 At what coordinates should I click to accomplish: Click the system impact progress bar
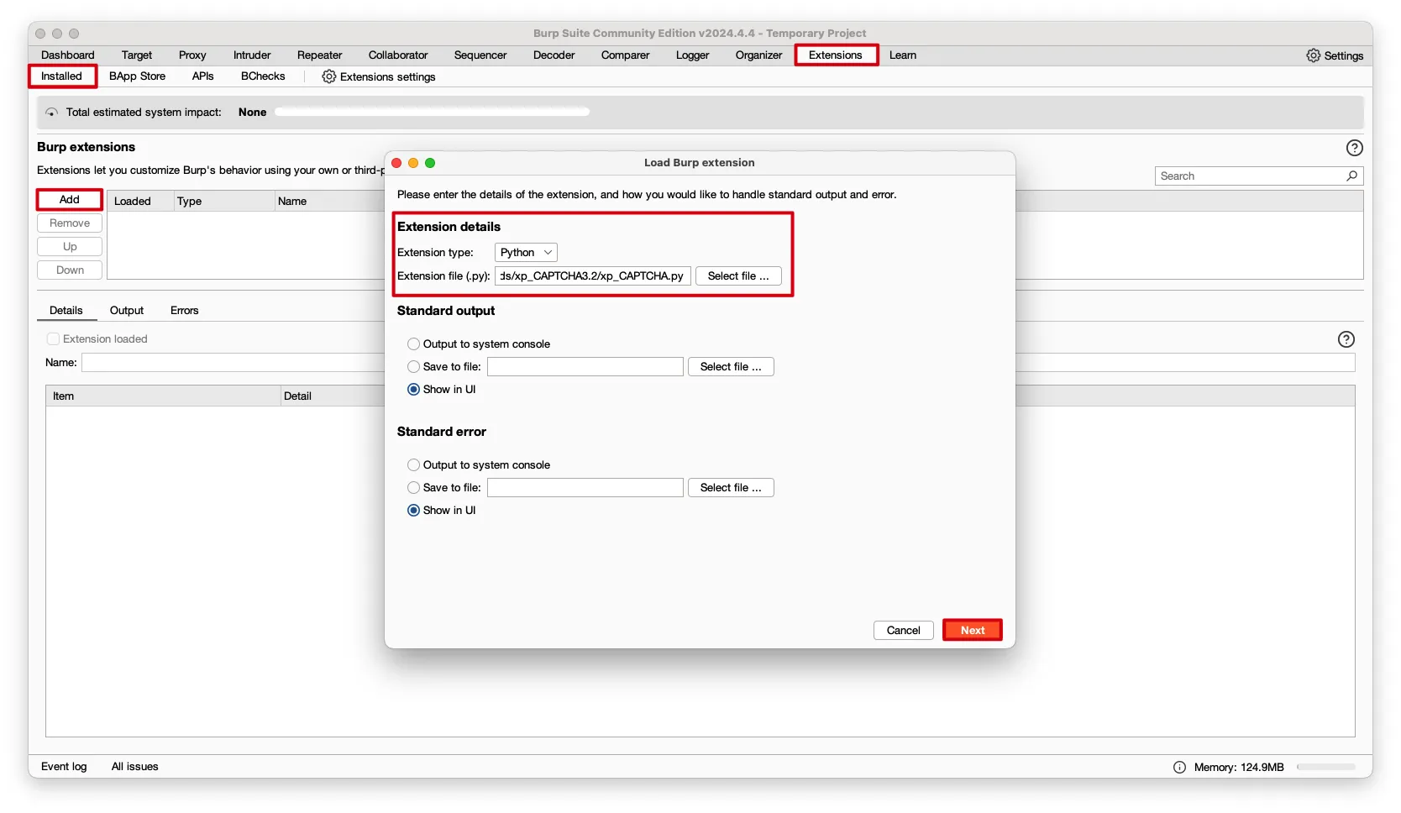tap(433, 113)
